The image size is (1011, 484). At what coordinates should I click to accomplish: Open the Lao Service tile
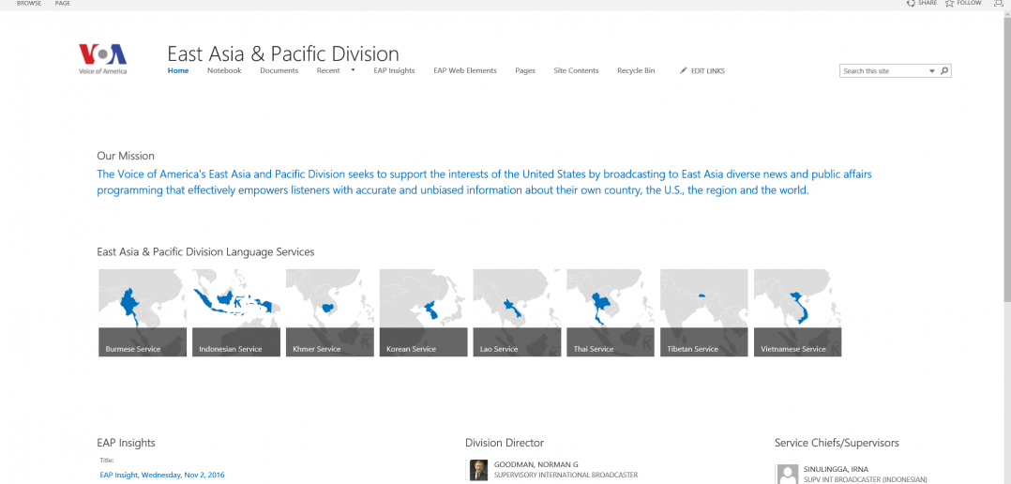point(517,312)
